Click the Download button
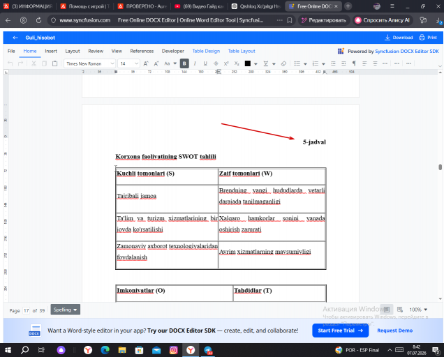 tap(399, 38)
